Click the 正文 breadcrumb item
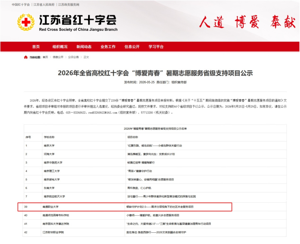 click(x=86, y=57)
